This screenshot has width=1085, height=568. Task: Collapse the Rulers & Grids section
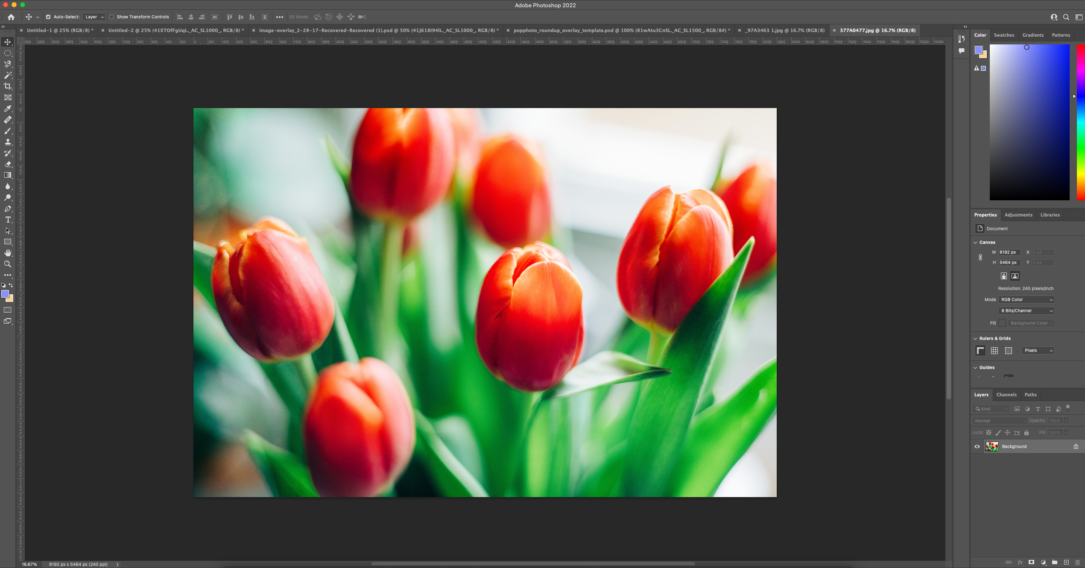pyautogui.click(x=975, y=338)
